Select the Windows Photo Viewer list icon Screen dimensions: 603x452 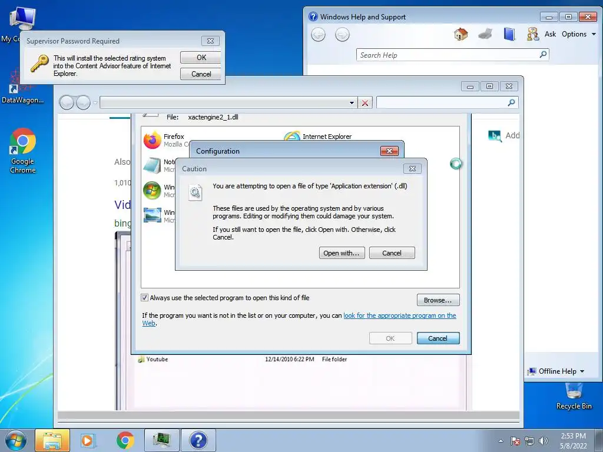point(152,215)
